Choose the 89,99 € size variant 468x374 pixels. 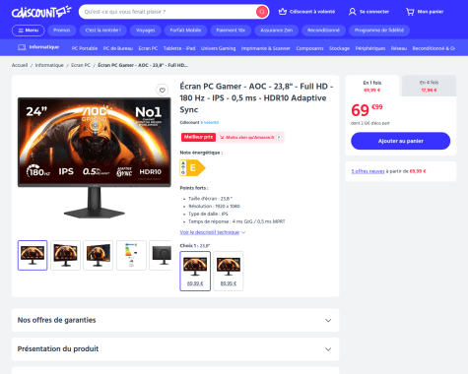click(x=229, y=271)
